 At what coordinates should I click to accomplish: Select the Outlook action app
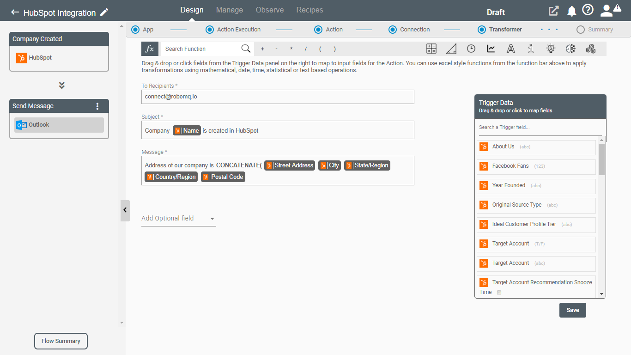click(x=59, y=125)
